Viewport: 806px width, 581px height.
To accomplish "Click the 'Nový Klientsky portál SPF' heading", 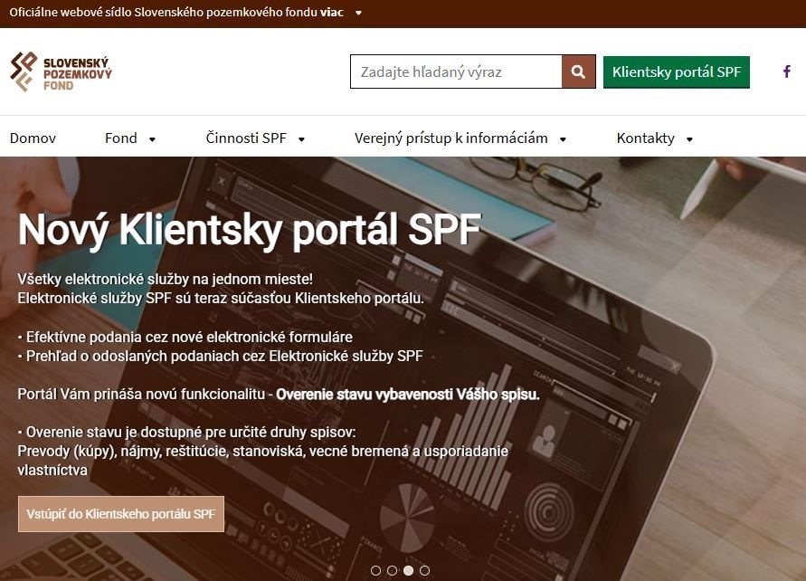I will click(250, 230).
